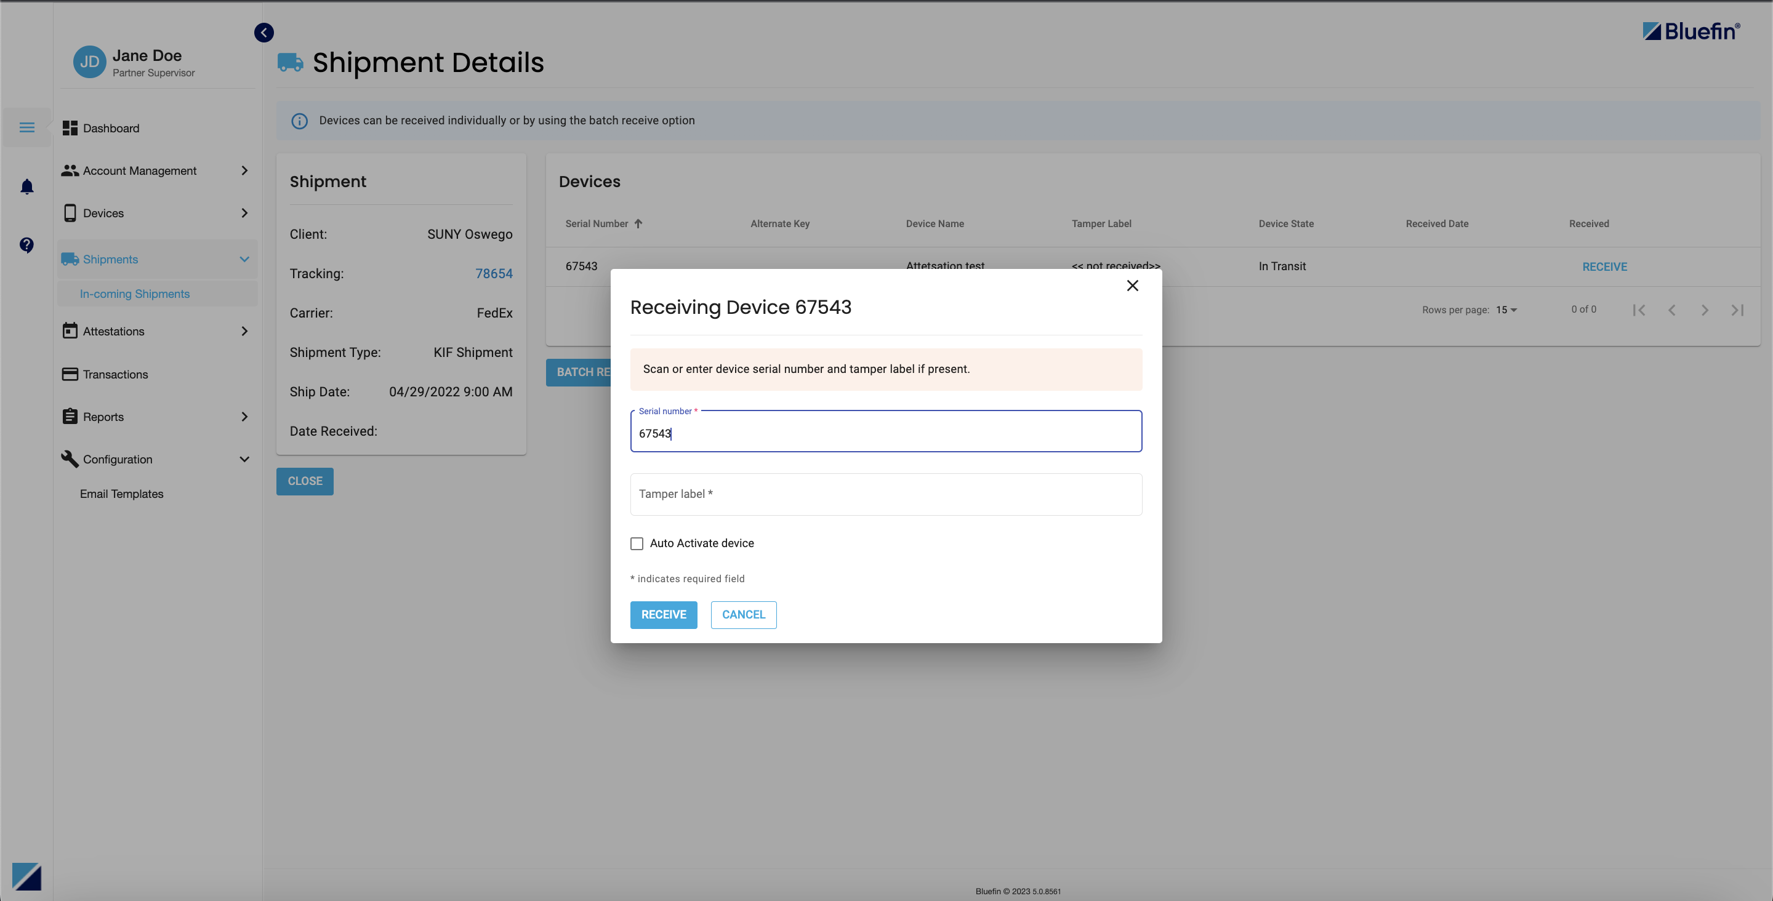
Task: Open the Dashboard from the sidebar
Action: coord(111,128)
